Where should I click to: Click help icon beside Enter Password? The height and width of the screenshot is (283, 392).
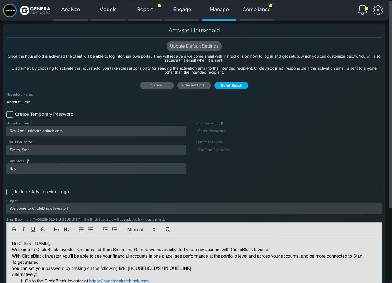click(222, 123)
